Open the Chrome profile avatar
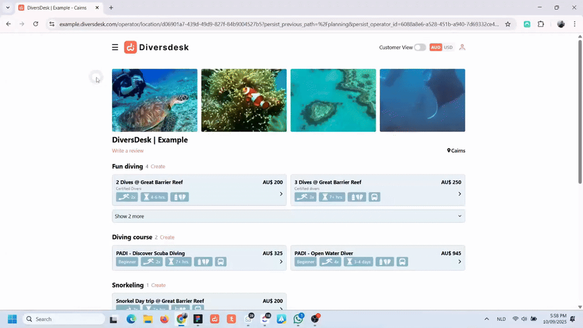Viewport: 583px width, 328px height. (561, 24)
